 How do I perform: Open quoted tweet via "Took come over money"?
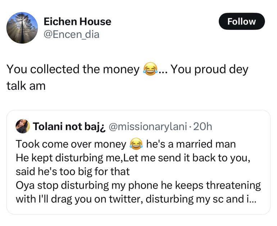(71, 144)
